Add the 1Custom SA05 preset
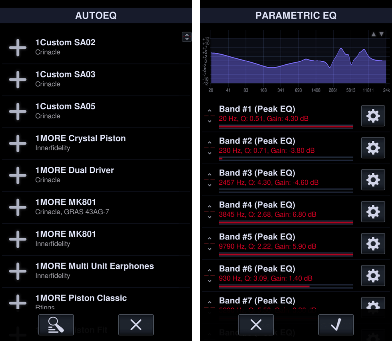This screenshot has width=392, height=341. [18, 112]
